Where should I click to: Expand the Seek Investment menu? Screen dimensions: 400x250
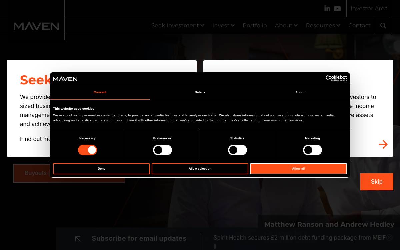[178, 25]
